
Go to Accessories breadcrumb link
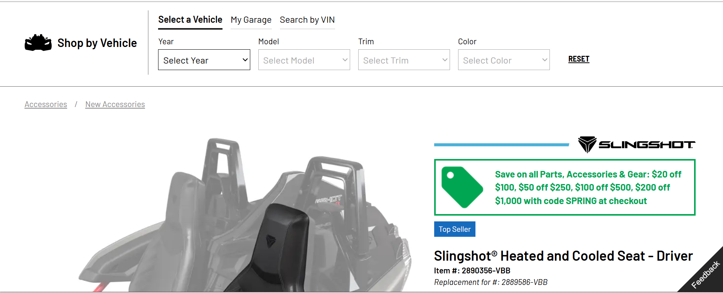tap(46, 104)
